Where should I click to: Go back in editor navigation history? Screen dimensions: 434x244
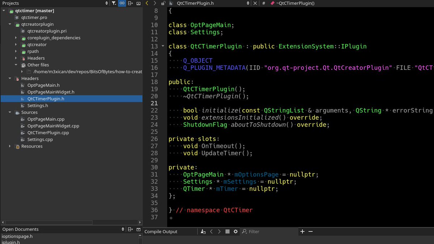click(x=147, y=3)
